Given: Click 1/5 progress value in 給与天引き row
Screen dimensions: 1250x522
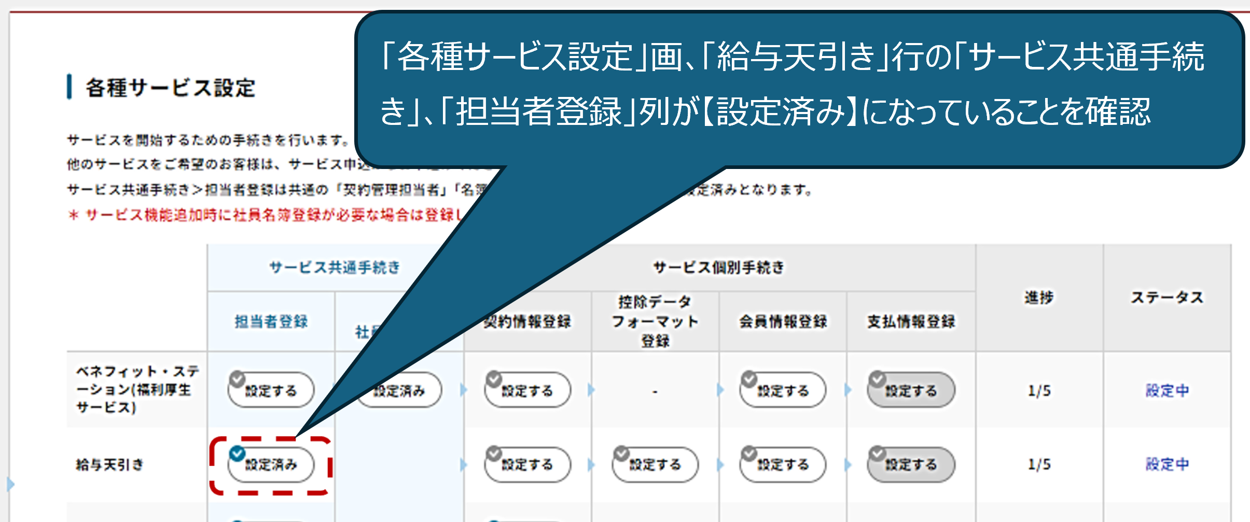Looking at the screenshot, I should (1039, 464).
